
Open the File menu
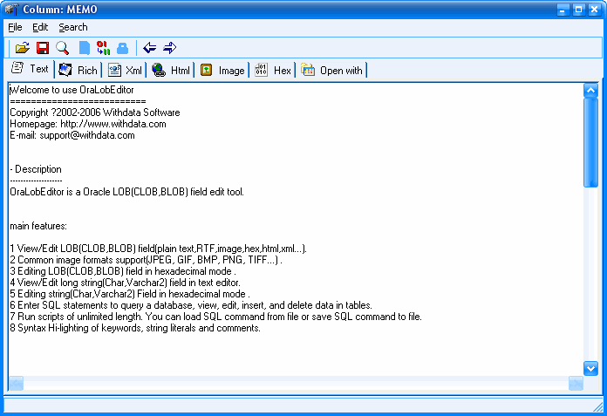15,27
